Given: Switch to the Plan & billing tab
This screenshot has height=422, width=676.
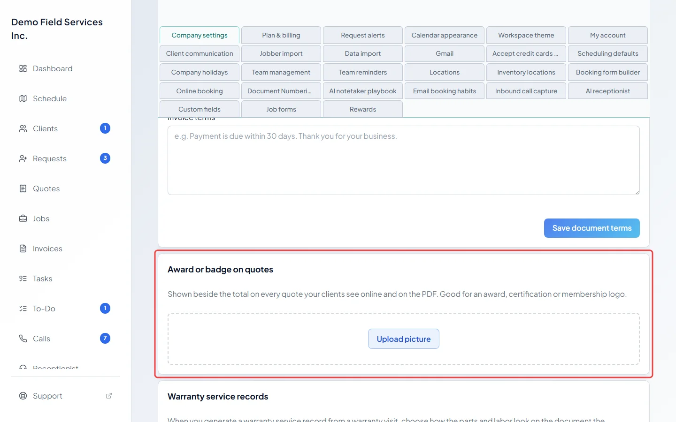Looking at the screenshot, I should [281, 35].
